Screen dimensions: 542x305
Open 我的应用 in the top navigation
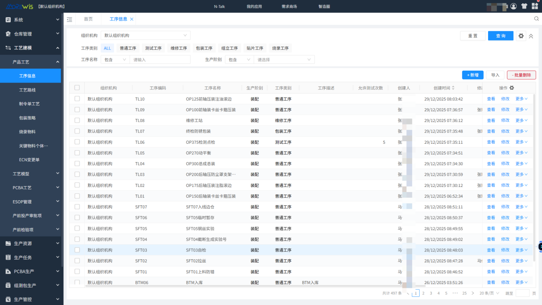pos(254,6)
